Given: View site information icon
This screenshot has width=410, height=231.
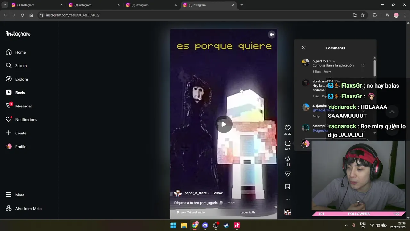Looking at the screenshot, I should [x=41, y=15].
